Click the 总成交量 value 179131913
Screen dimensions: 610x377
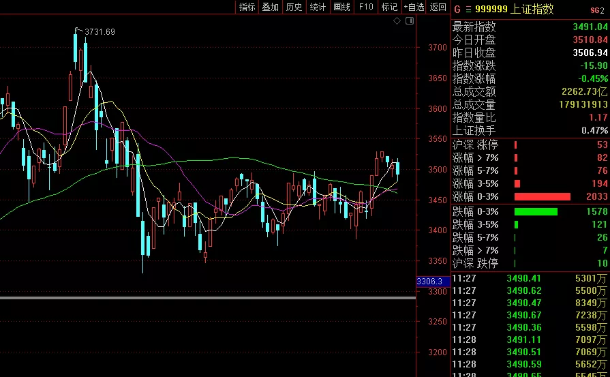(x=583, y=104)
